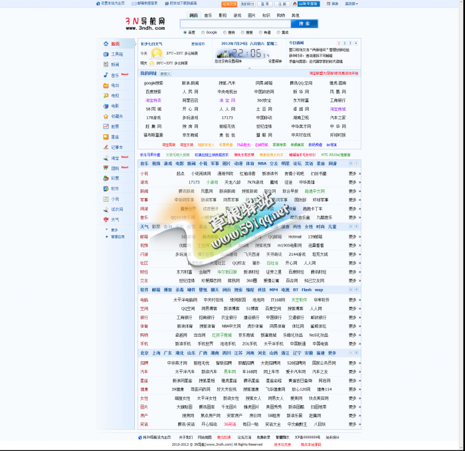
Task: Expand 更多 in the 小说 links row
Action: point(354,173)
